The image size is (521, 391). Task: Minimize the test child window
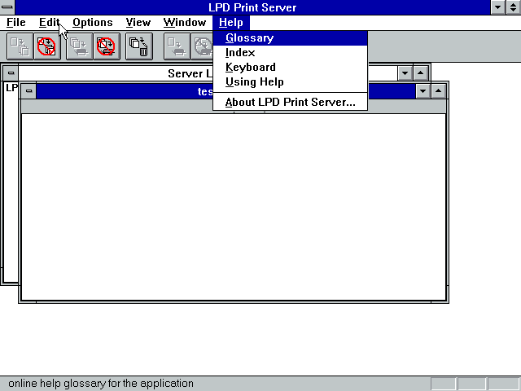tap(423, 91)
